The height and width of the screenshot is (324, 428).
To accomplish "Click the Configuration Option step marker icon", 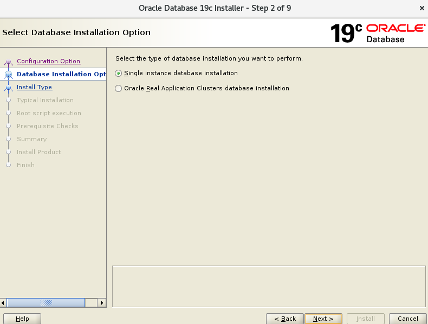I will tap(9, 62).
